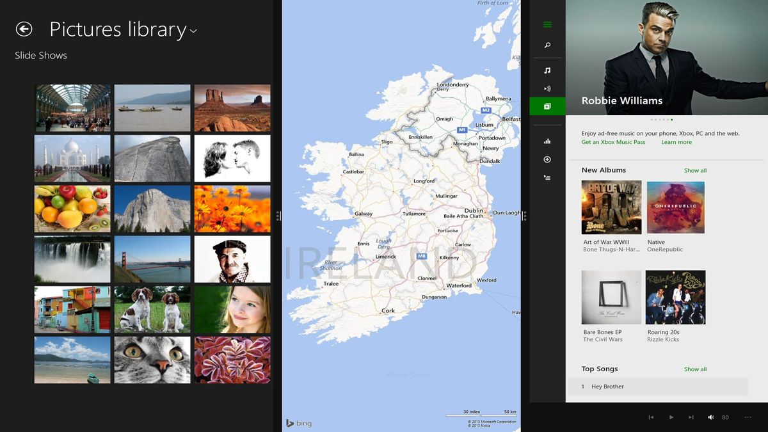768x432 pixels.
Task: Expand the Pictures library title dropdown
Action: click(x=193, y=30)
